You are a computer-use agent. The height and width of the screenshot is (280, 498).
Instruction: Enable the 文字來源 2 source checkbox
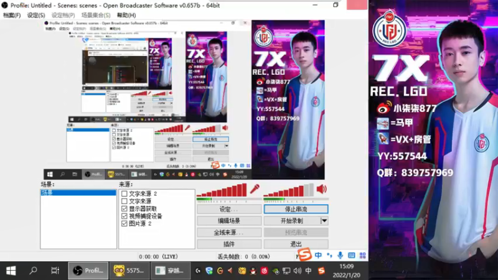(125, 194)
